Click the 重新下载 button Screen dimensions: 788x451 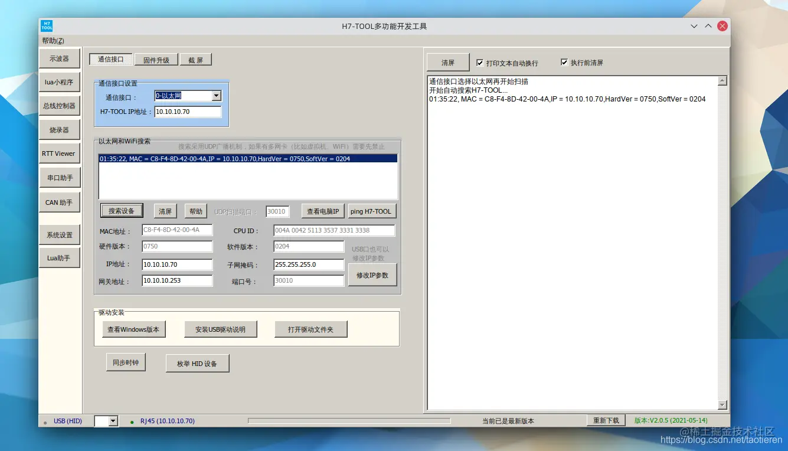tap(606, 420)
